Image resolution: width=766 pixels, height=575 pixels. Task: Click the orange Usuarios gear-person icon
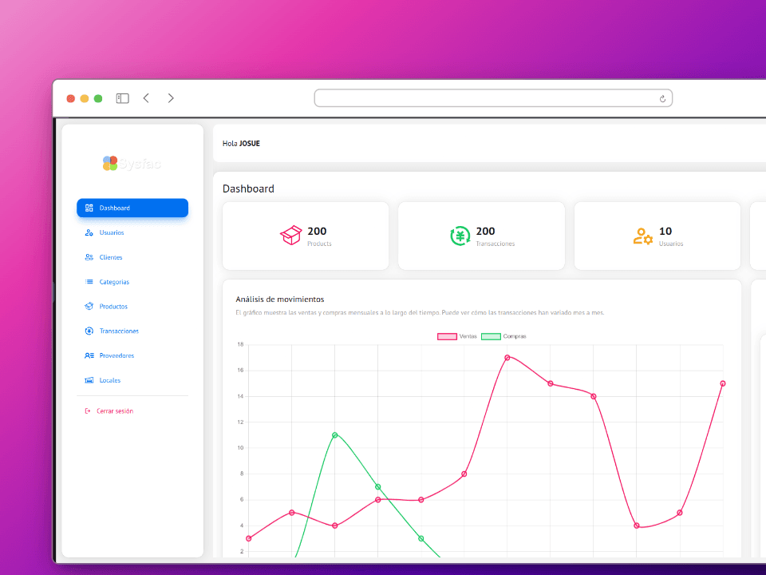coord(643,236)
